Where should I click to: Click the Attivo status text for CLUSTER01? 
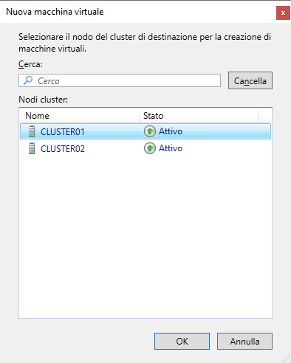[x=171, y=131]
